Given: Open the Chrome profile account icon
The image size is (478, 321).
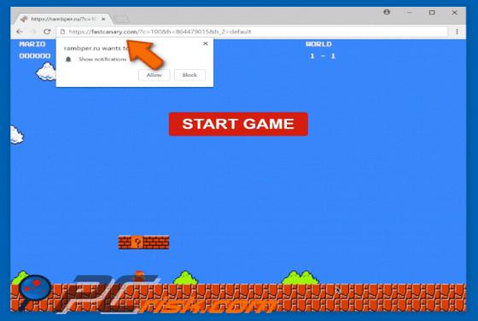Looking at the screenshot, I should [x=387, y=12].
